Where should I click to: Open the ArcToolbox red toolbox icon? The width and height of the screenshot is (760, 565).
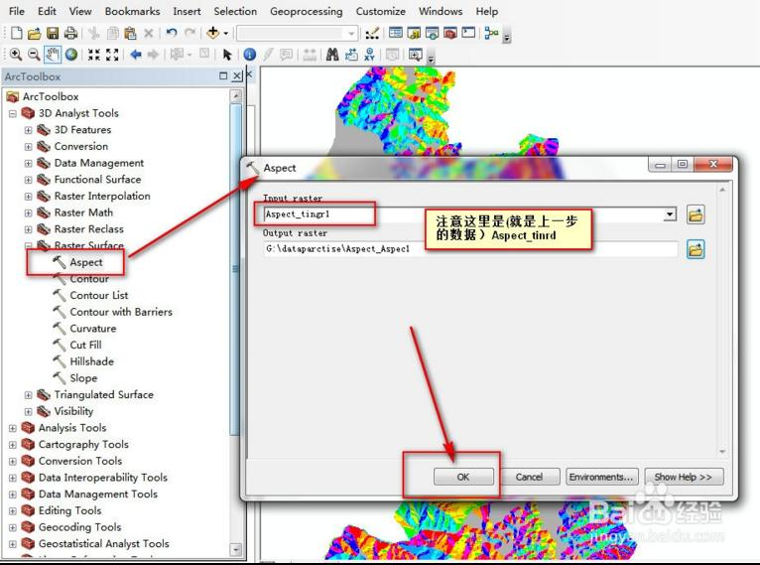(x=449, y=33)
